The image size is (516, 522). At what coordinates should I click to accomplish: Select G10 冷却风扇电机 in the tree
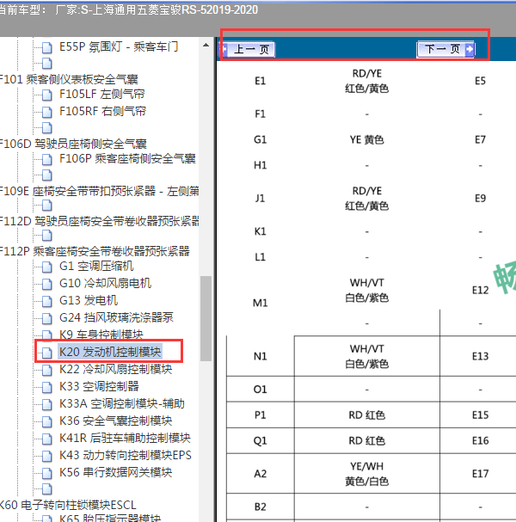click(x=105, y=283)
